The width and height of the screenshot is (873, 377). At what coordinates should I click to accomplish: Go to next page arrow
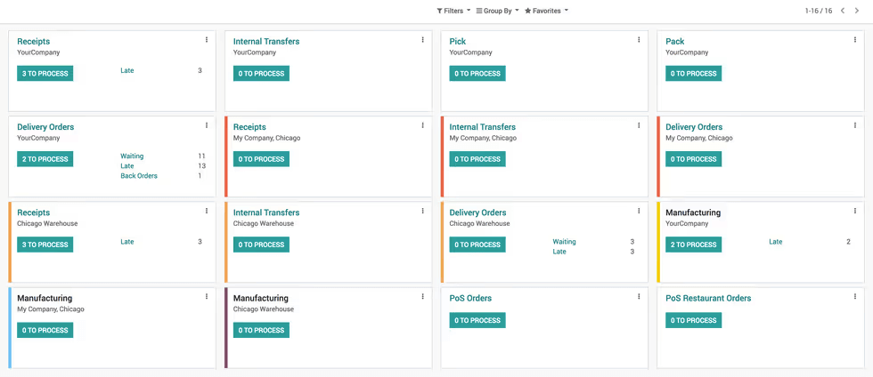click(857, 11)
